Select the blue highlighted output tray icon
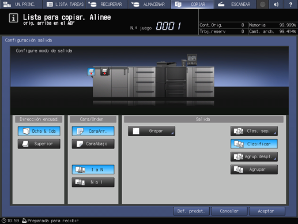298x224 pixels. point(91,72)
